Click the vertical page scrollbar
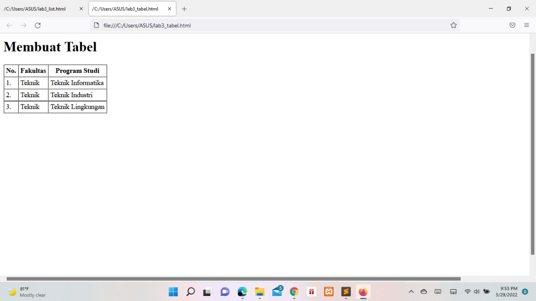The width and height of the screenshot is (536, 301). tap(533, 154)
